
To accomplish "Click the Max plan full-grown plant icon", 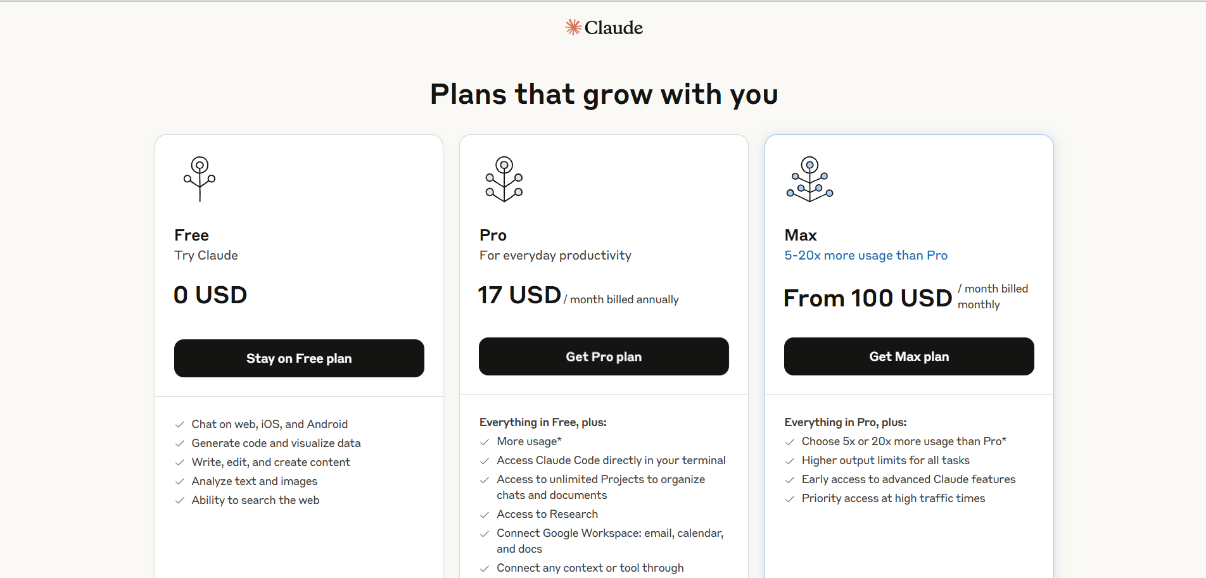I will pyautogui.click(x=809, y=179).
